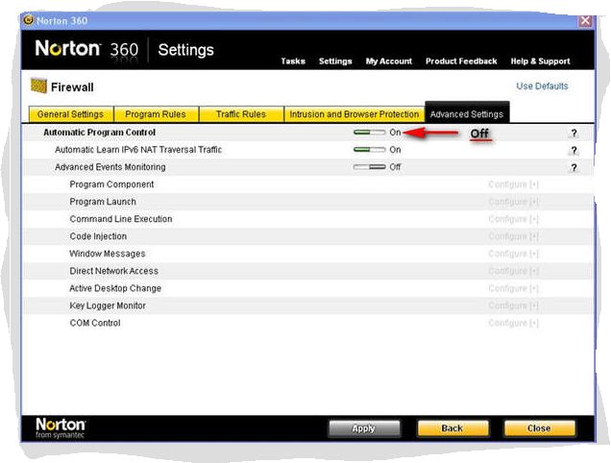Click the Norton 360 title bar icon

tap(28, 20)
